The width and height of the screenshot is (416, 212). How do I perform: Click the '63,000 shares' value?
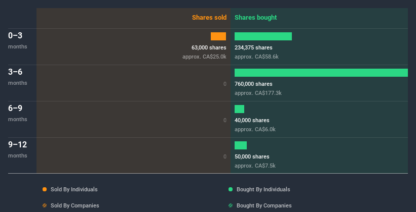pos(209,47)
